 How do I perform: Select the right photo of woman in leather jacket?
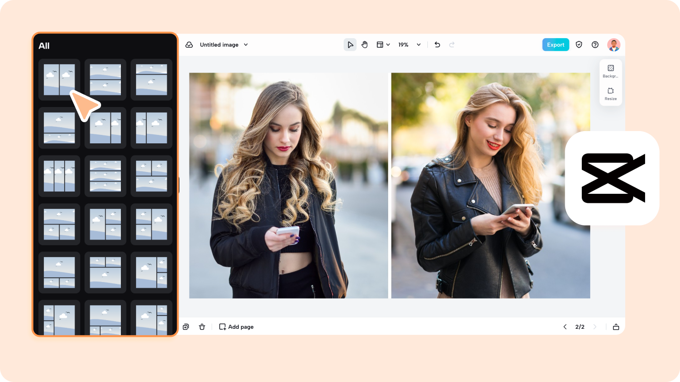coord(491,185)
